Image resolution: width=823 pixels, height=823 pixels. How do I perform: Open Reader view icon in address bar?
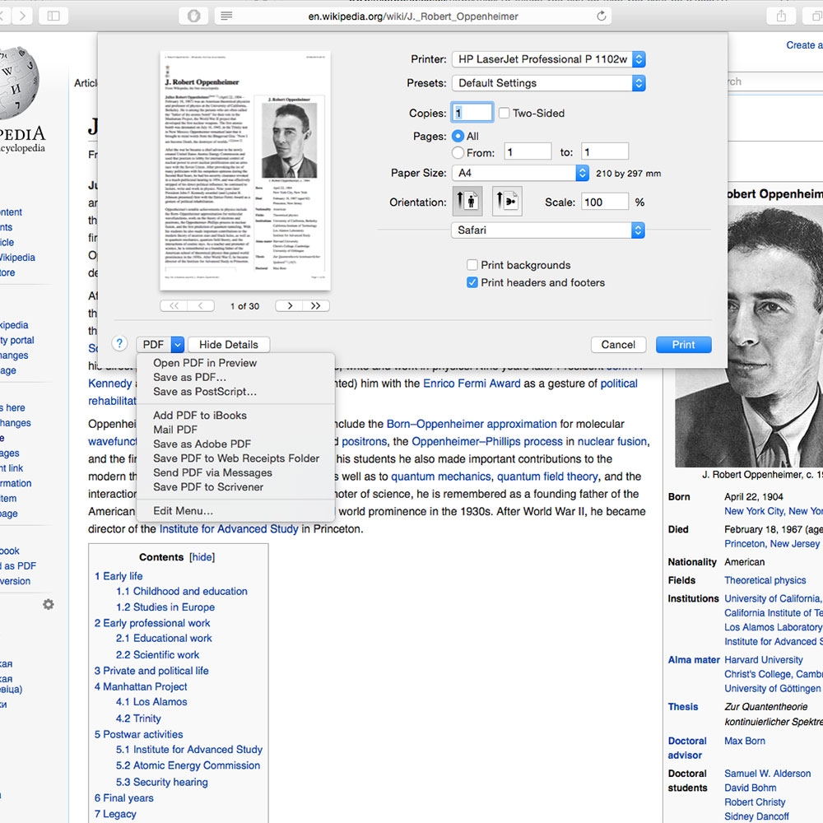coord(226,16)
